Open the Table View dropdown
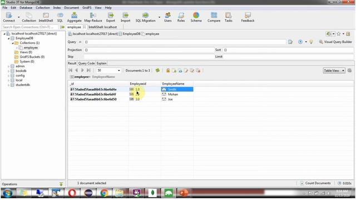This screenshot has width=356, height=200. click(334, 71)
